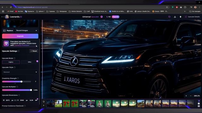
Task: Show info for Upscale Dimensions
Action: pos(19,95)
